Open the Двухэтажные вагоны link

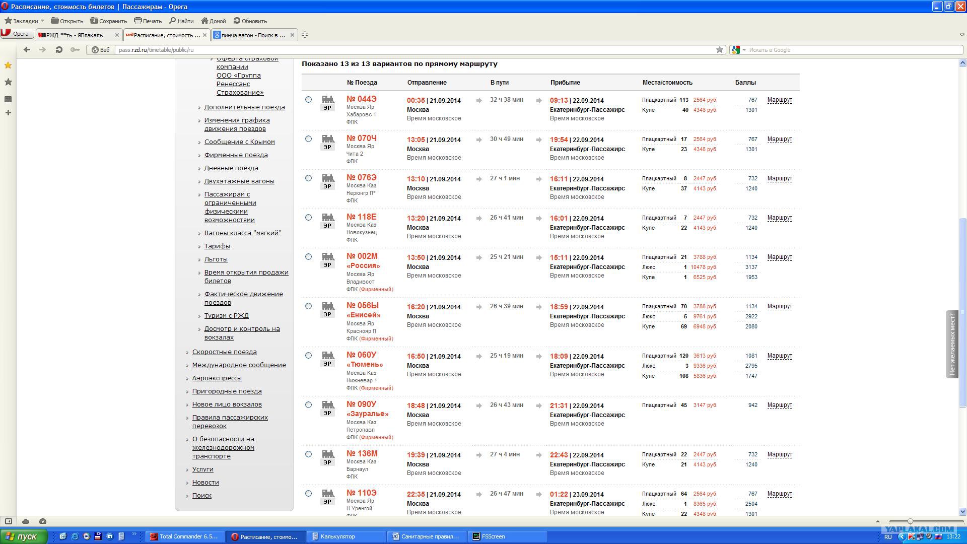click(239, 181)
